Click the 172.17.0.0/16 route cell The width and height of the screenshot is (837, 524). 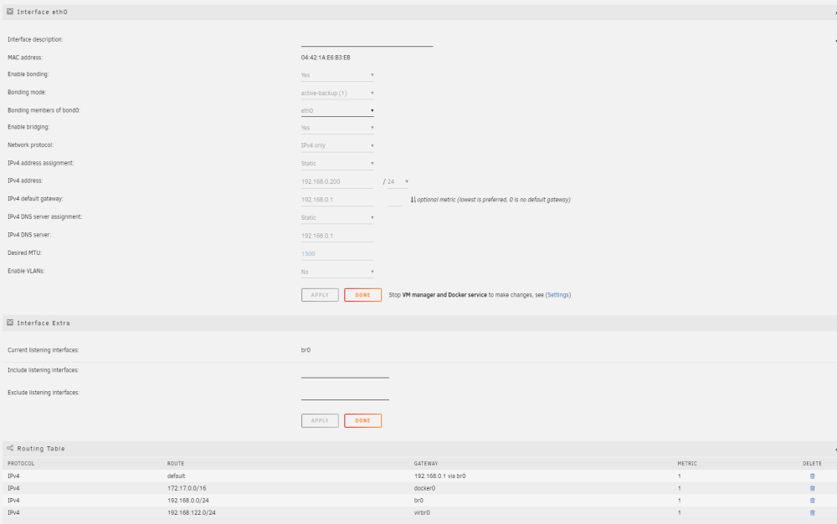click(187, 488)
